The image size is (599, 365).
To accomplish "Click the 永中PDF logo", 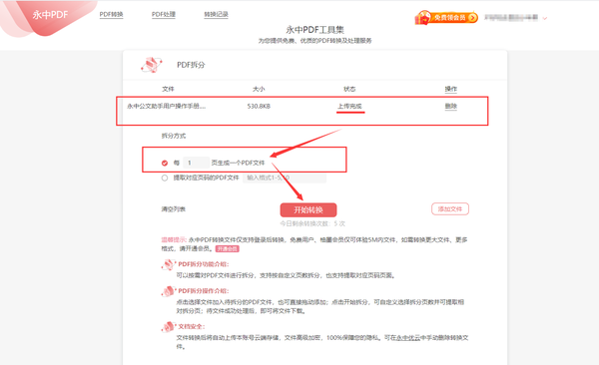I will pos(50,15).
